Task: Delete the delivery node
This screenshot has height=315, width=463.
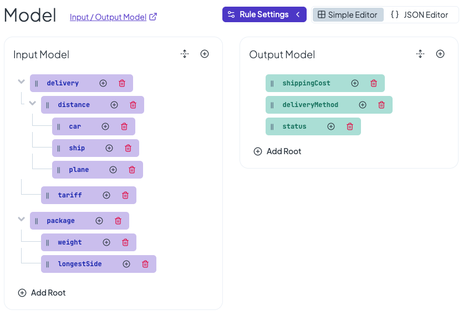Action: point(122,83)
